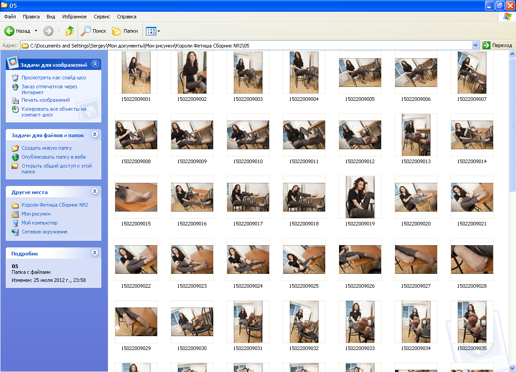The width and height of the screenshot is (516, 372).
Task: Collapse the Задачи для файлов и папок panel
Action: click(95, 134)
